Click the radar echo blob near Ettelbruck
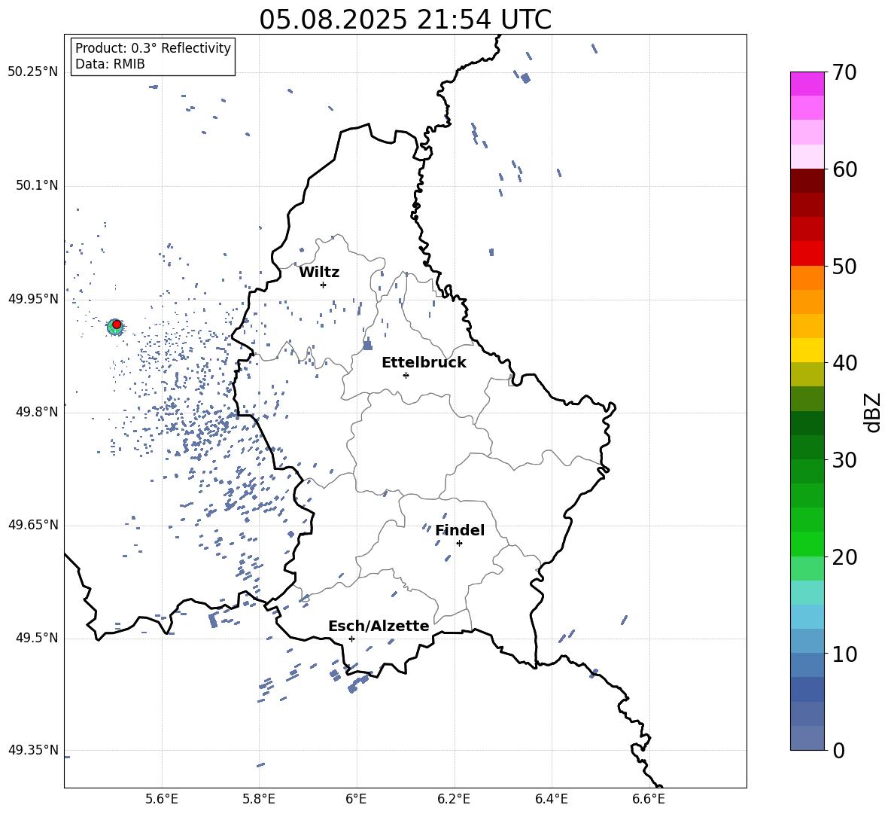 click(x=368, y=344)
